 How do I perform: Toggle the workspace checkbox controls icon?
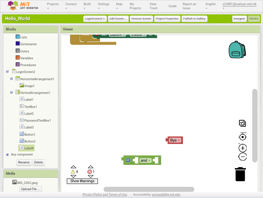[242, 123]
